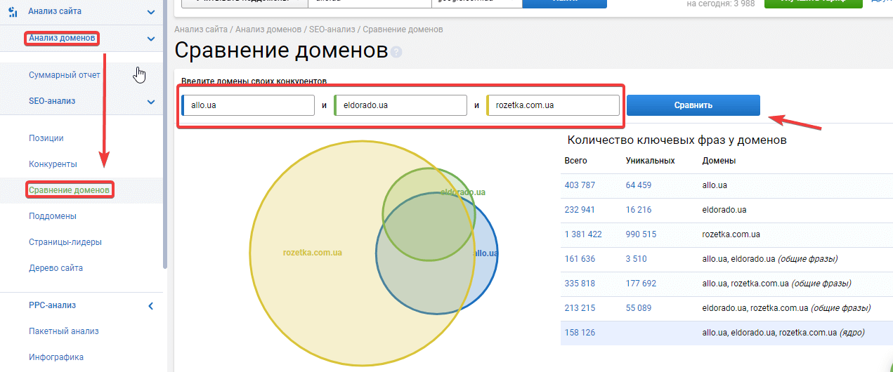Select Анализ доменов in sidebar
This screenshot has width=893, height=372.
[61, 38]
